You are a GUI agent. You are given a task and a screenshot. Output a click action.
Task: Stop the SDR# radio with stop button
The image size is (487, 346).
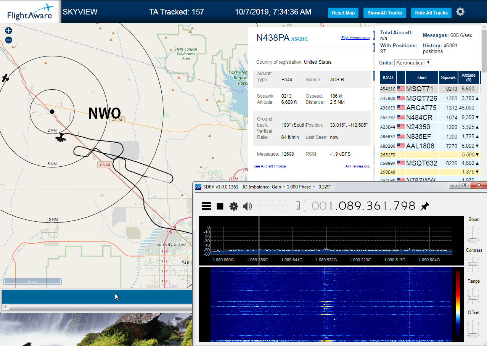pyautogui.click(x=220, y=206)
